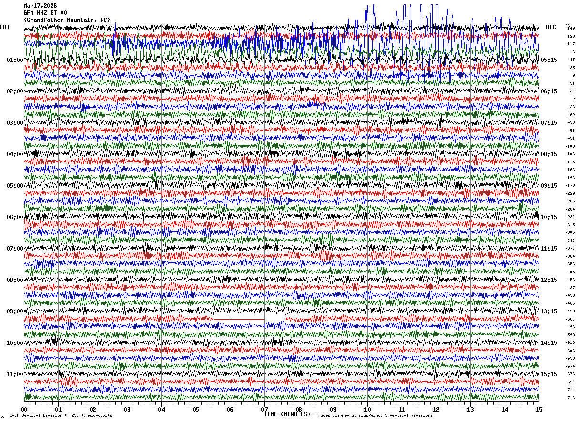This screenshot has width=577, height=422.
Task: Click the DC offset value 117
Action: coord(571,44)
